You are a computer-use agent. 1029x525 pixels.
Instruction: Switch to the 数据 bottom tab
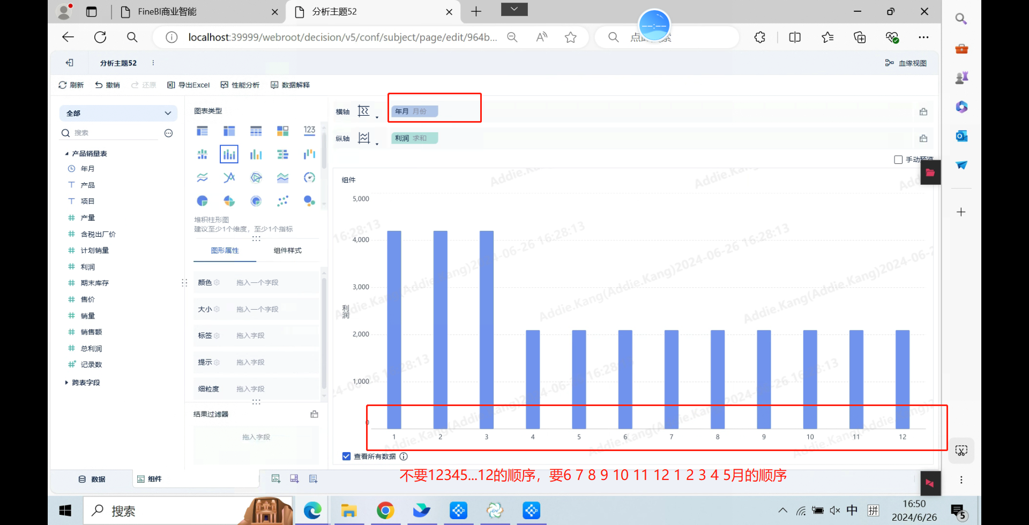[x=92, y=479]
